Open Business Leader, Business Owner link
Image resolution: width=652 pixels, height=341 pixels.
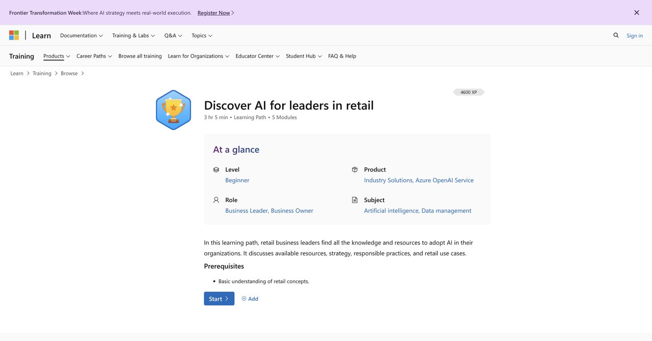click(x=269, y=211)
